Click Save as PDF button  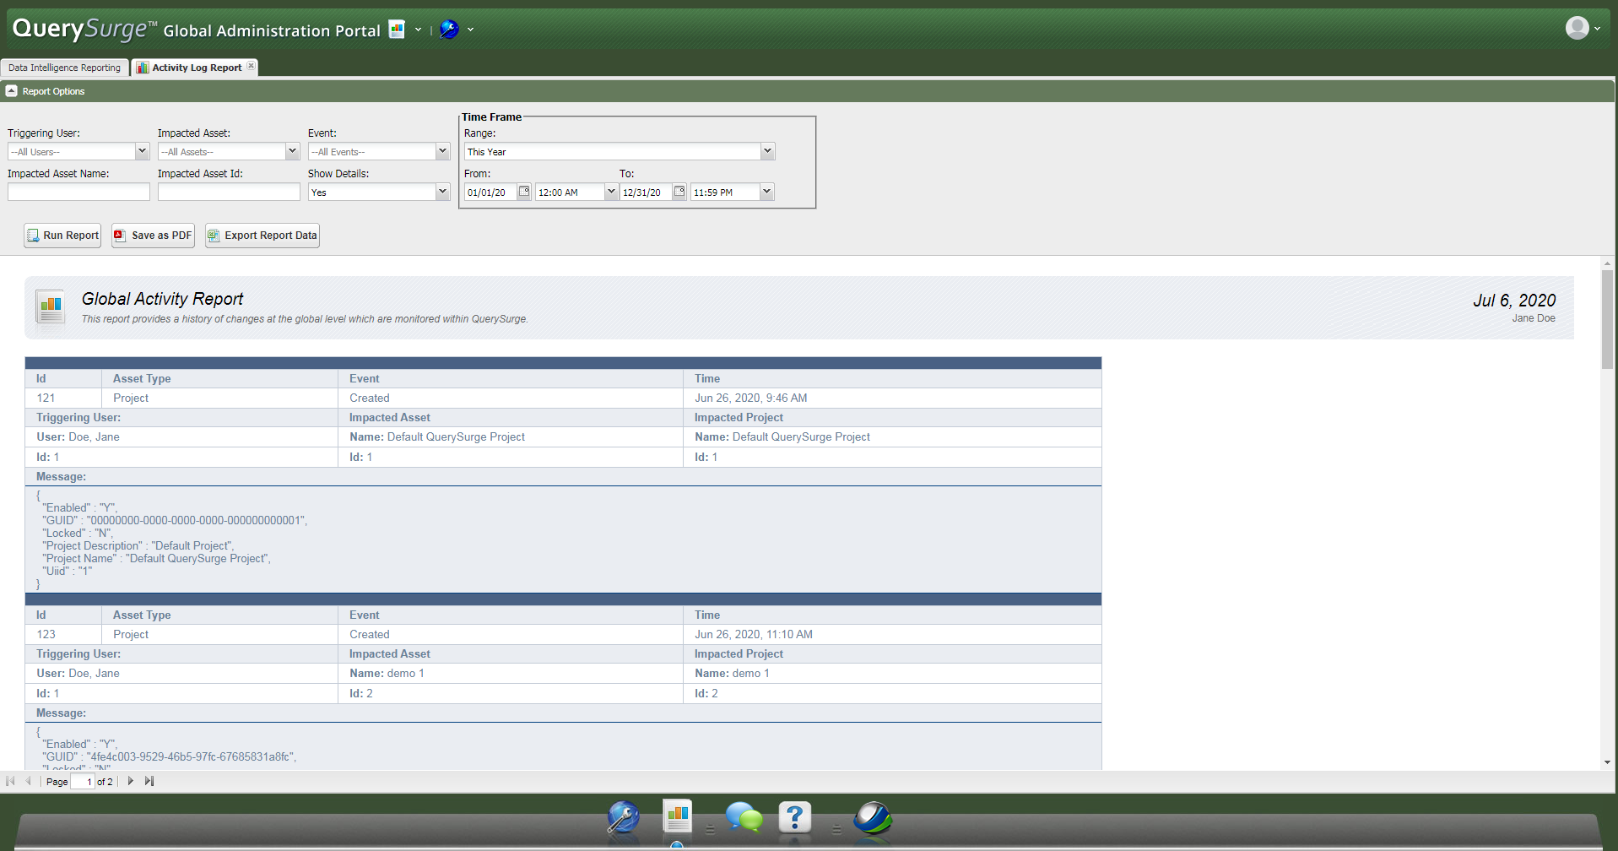(x=153, y=236)
